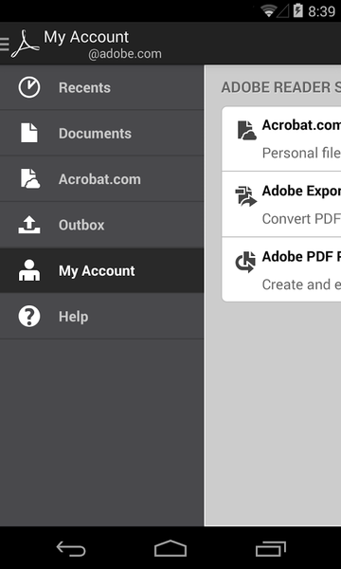Tap the Help question mark icon
Image resolution: width=341 pixels, height=569 pixels.
(x=29, y=316)
